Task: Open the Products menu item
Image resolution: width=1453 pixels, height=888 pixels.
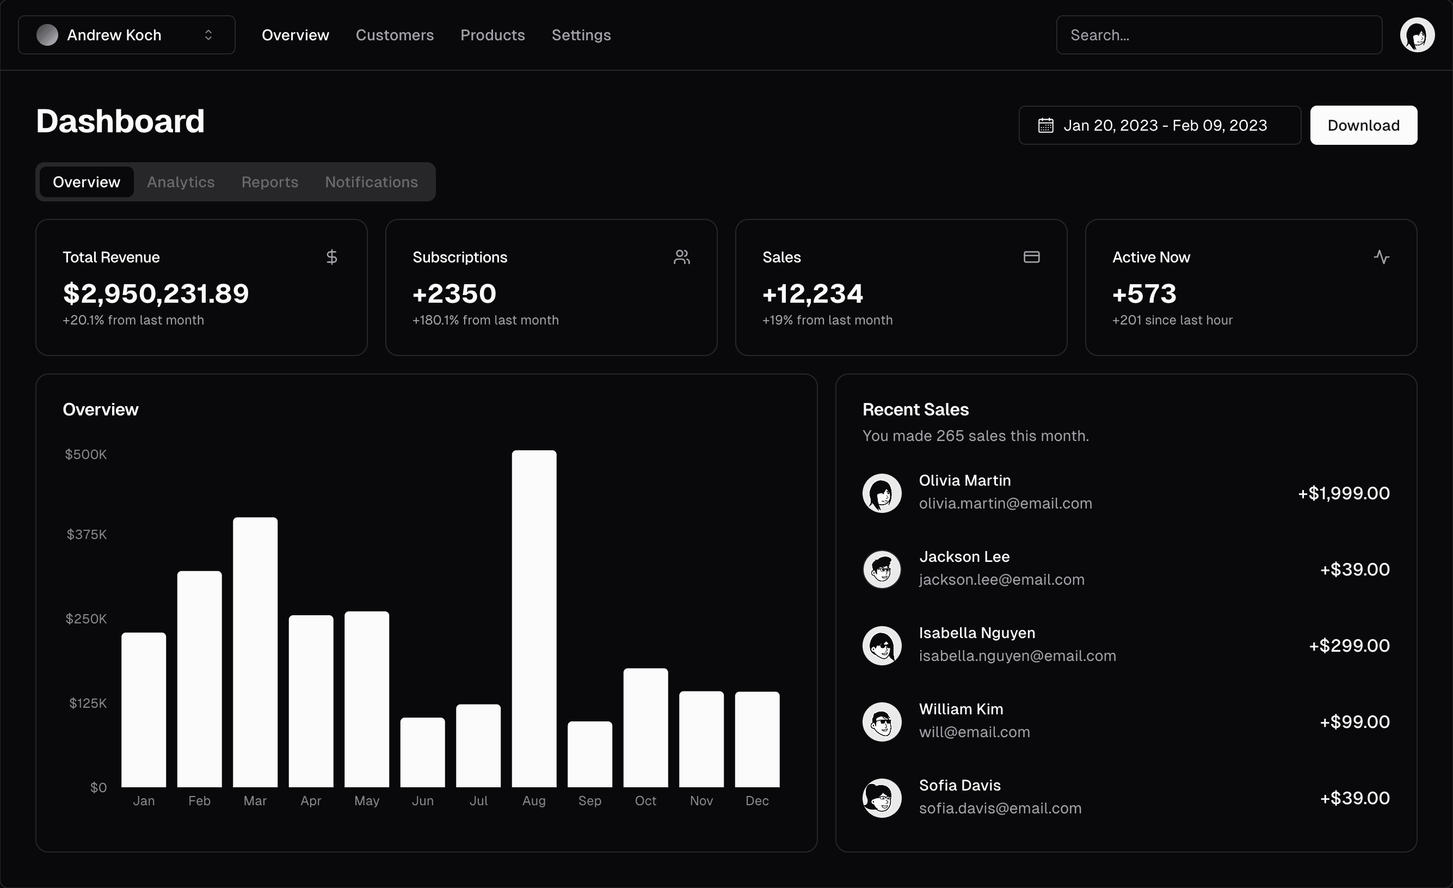Action: pos(493,35)
